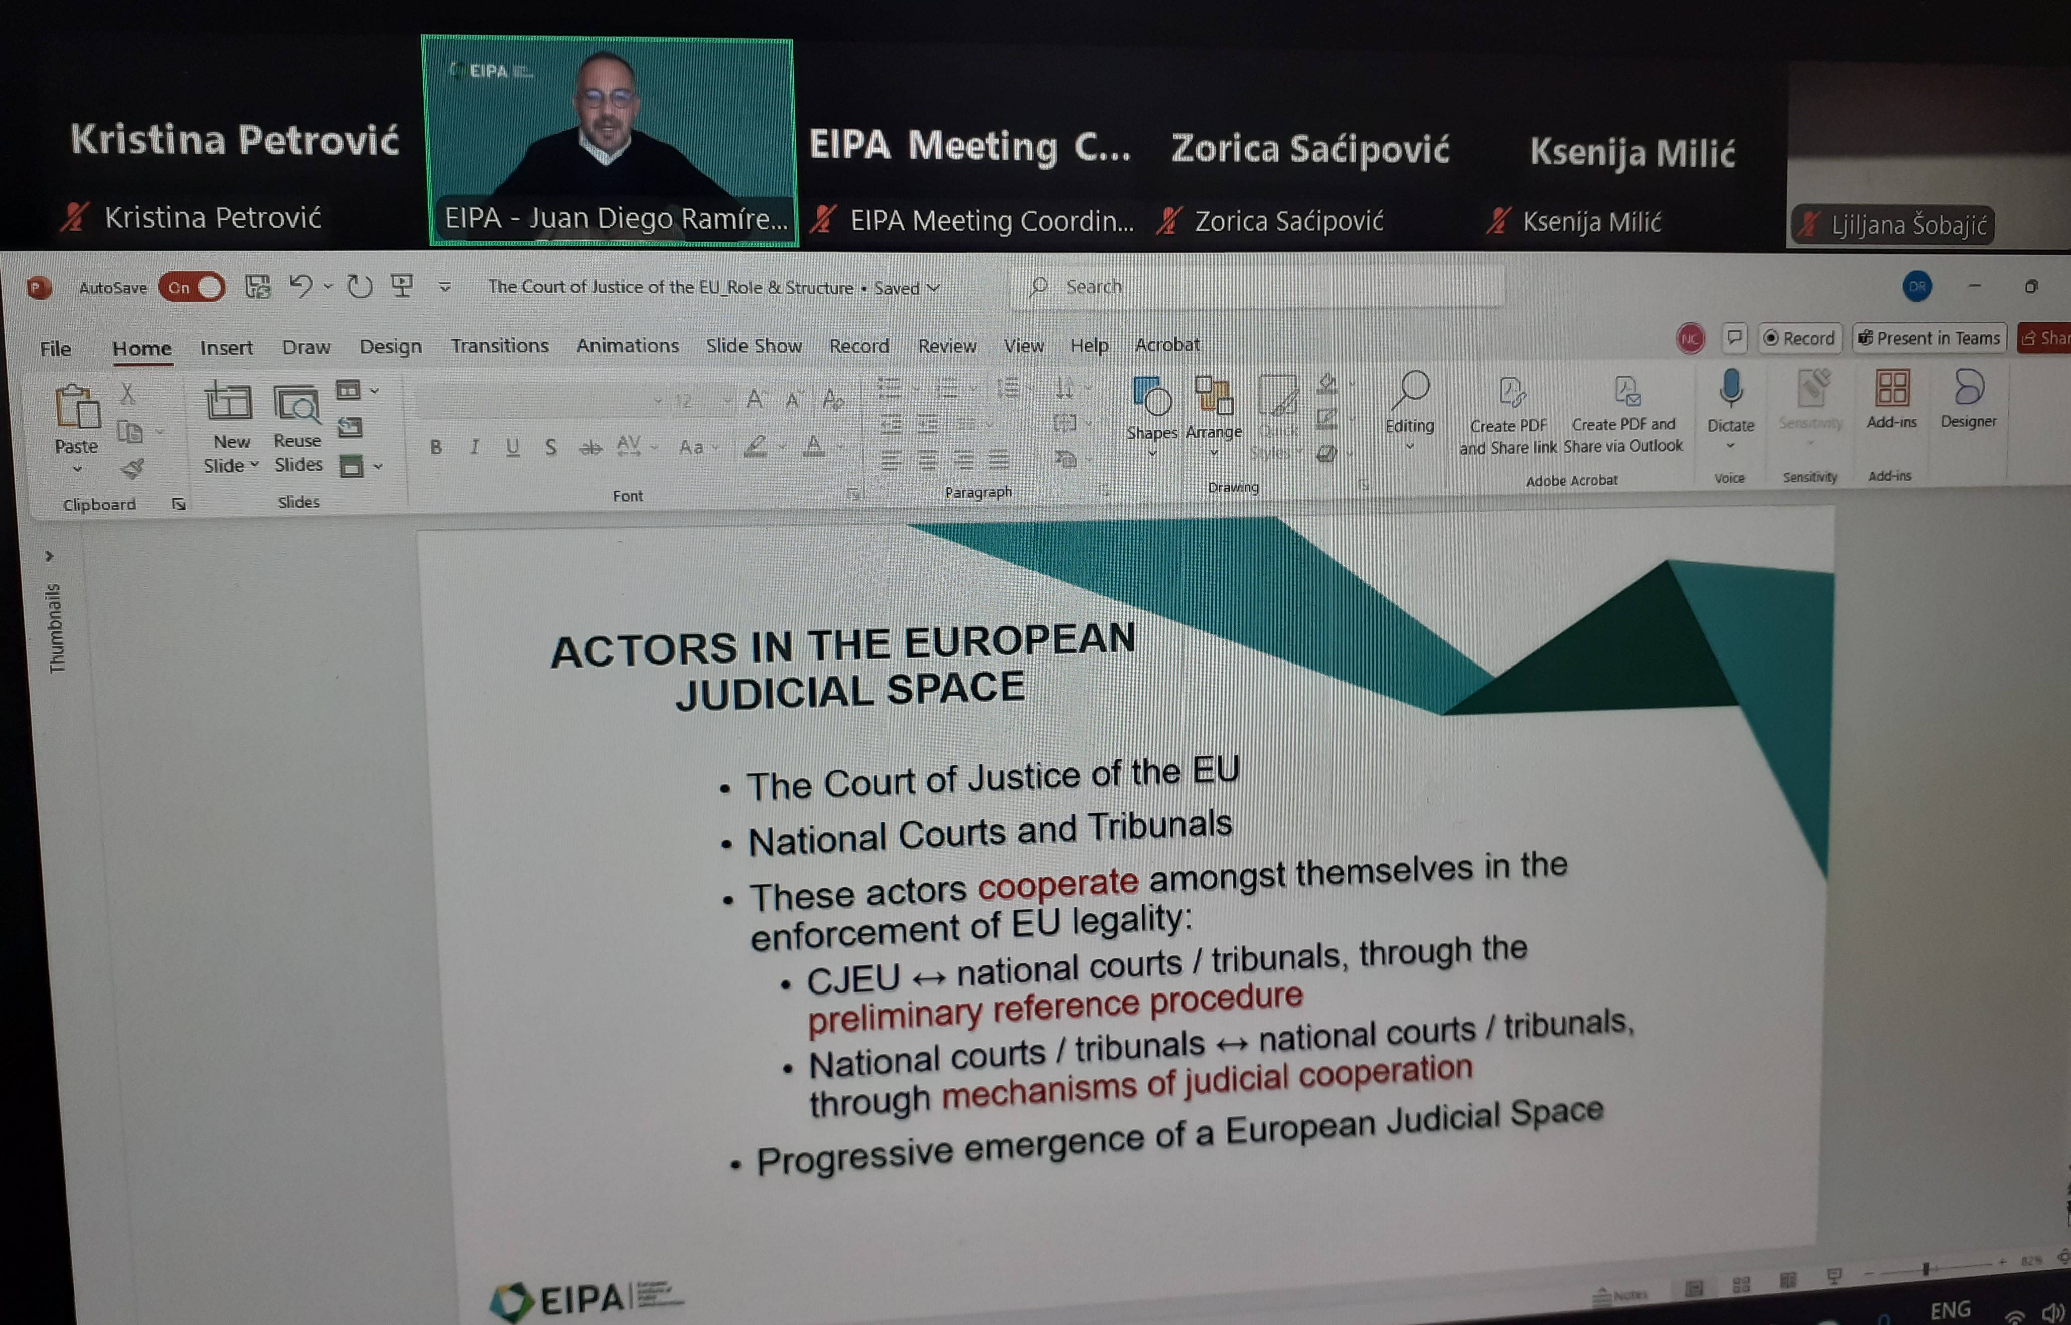This screenshot has height=1325, width=2071.
Task: Expand the Paste options arrow
Action: (77, 469)
